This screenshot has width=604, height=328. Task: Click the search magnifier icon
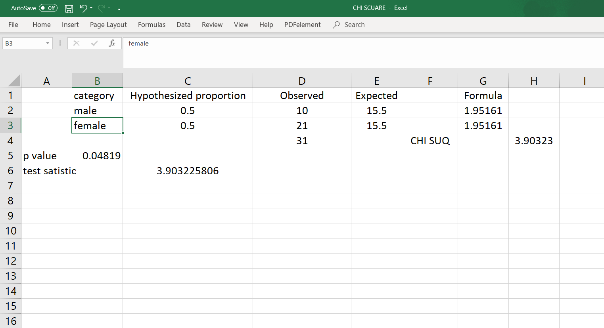point(336,25)
